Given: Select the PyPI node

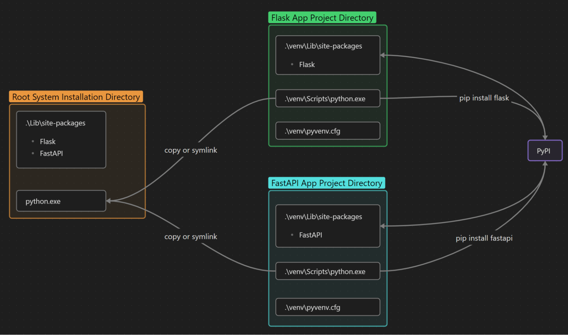Looking at the screenshot, I should (x=545, y=151).
